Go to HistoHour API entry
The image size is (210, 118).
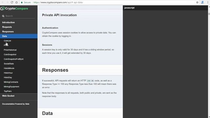8,73
